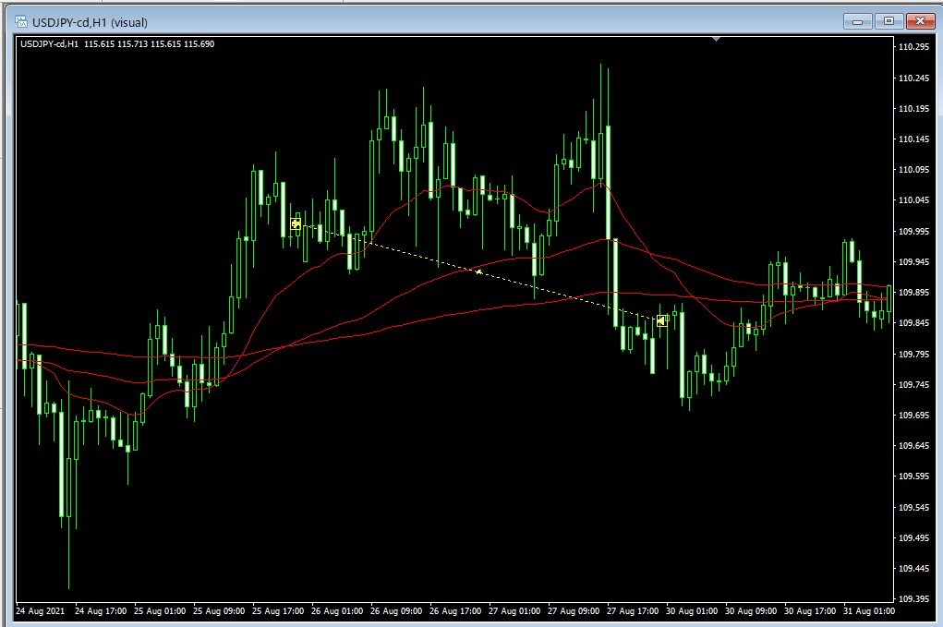Click the 109.395 price on the scale

click(913, 598)
